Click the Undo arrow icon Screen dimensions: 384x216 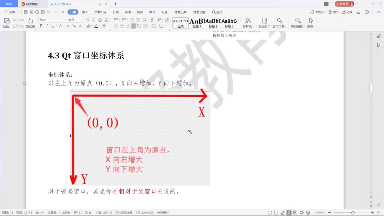coord(49,12)
